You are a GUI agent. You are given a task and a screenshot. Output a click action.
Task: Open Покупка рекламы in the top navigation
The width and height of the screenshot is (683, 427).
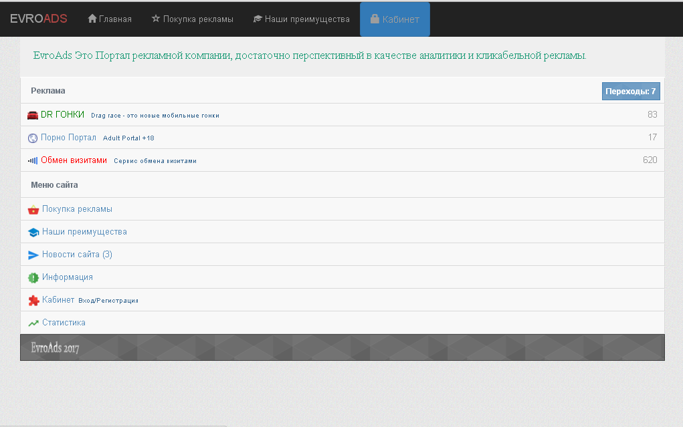(x=193, y=19)
